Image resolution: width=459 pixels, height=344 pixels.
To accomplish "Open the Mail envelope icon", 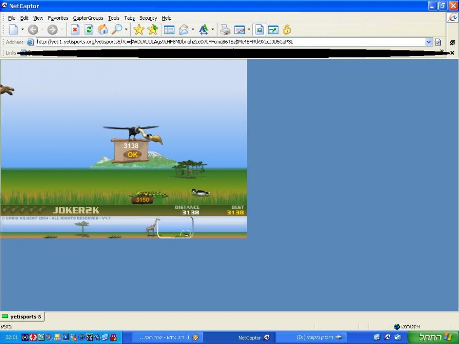I will click(184, 29).
